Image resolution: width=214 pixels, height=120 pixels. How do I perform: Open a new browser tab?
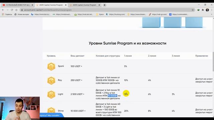coord(105,5)
